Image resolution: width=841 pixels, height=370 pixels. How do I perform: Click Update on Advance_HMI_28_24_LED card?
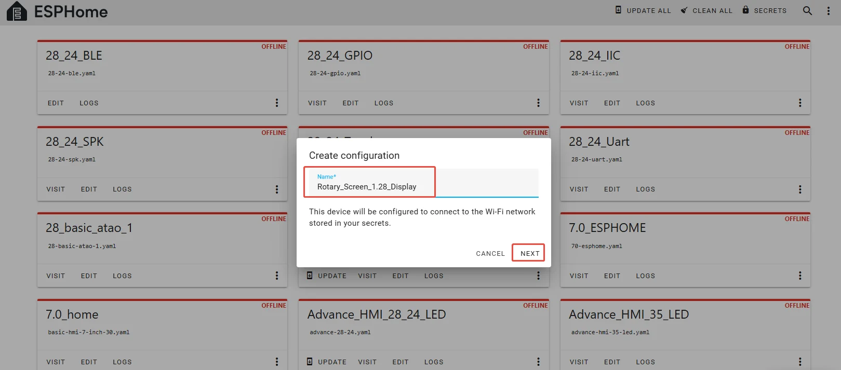(x=327, y=362)
